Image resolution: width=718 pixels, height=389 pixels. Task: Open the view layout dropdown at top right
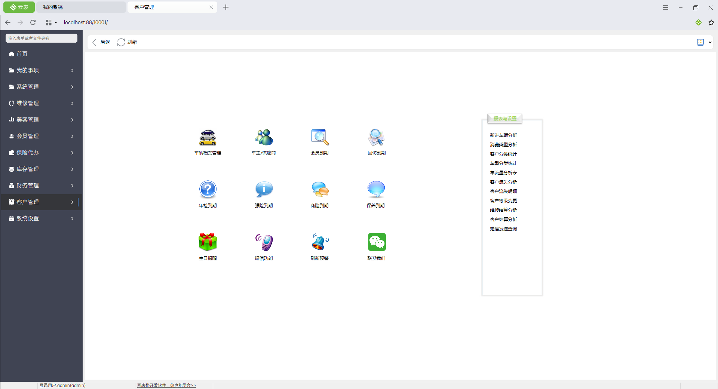(704, 42)
